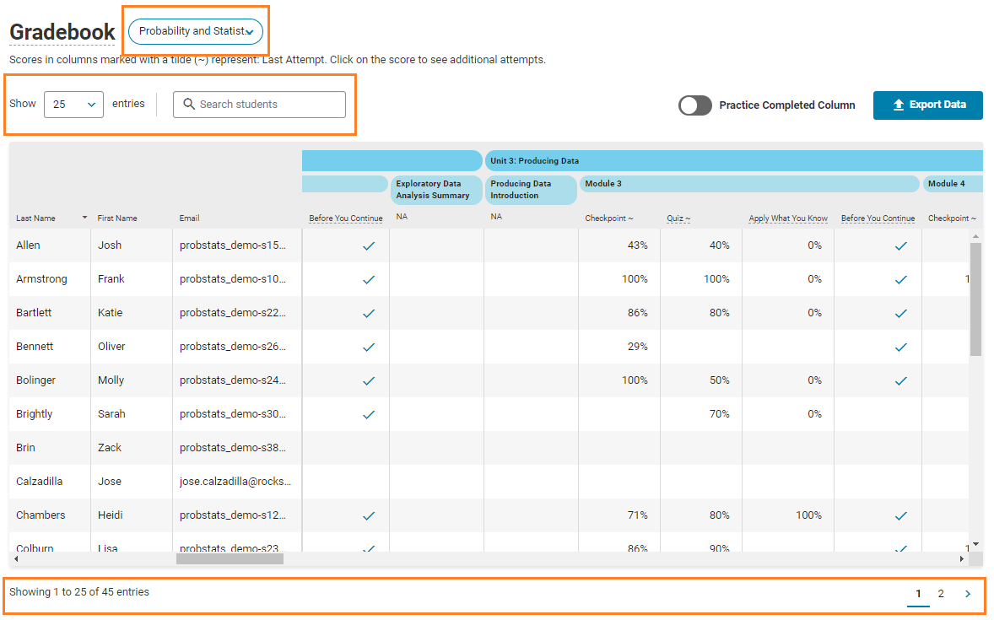Enable the Practice Completed Column toggle
Image resolution: width=994 pixels, height=620 pixels.
pyautogui.click(x=694, y=105)
